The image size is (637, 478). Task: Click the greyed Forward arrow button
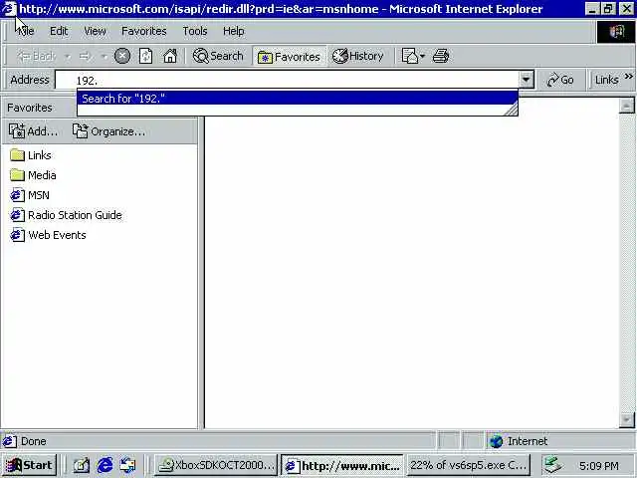click(x=85, y=56)
